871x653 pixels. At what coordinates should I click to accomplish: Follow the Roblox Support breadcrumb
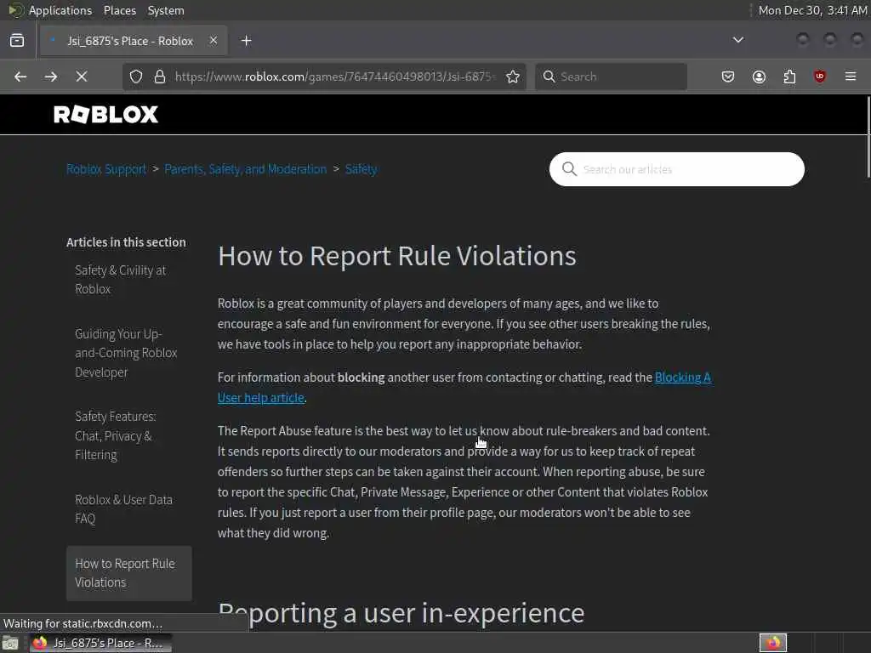(x=106, y=169)
